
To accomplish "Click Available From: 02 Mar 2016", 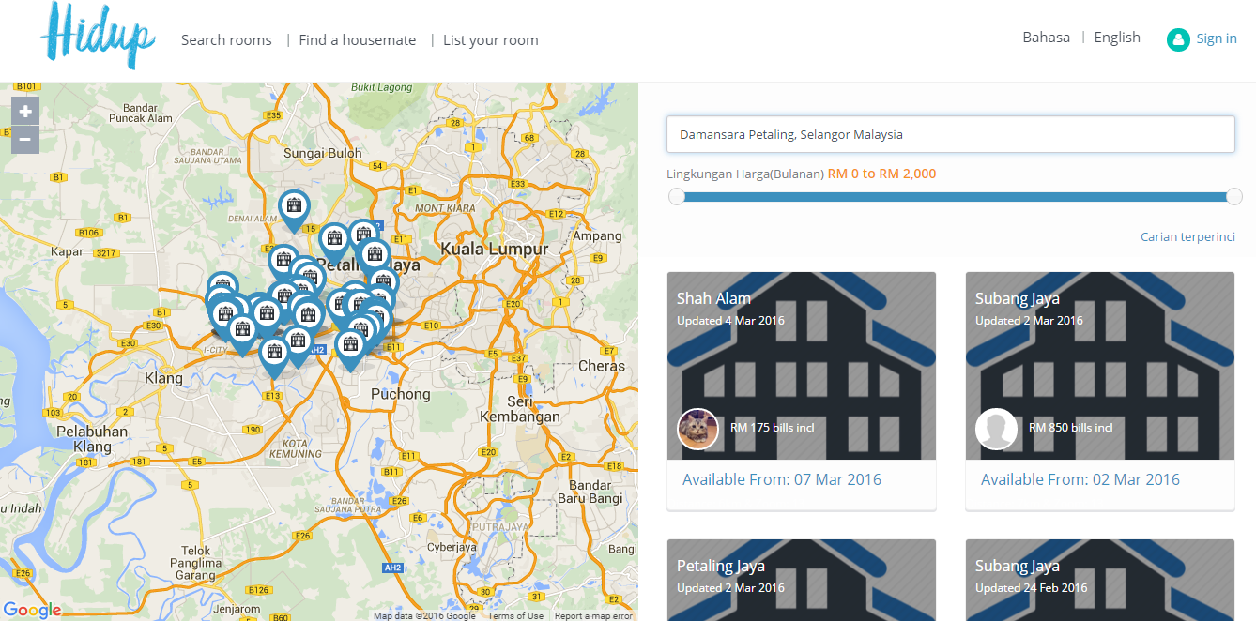I will [x=1080, y=479].
